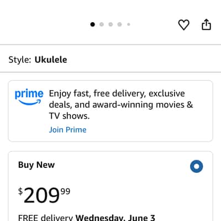Choose the Buy New option label
The height and width of the screenshot is (221, 221).
point(36,165)
